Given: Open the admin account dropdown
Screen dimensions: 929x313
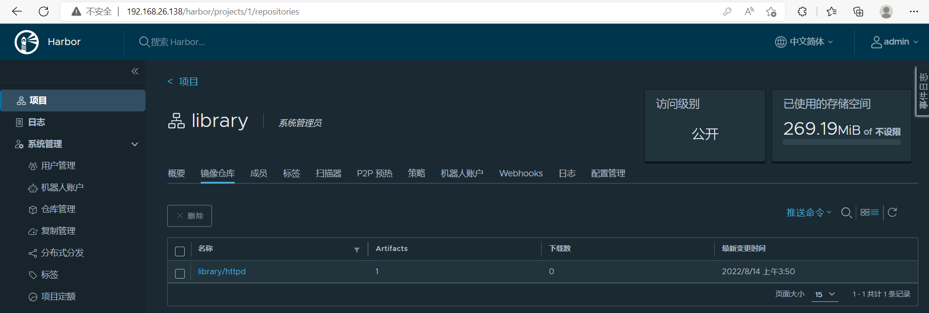Looking at the screenshot, I should [x=901, y=42].
